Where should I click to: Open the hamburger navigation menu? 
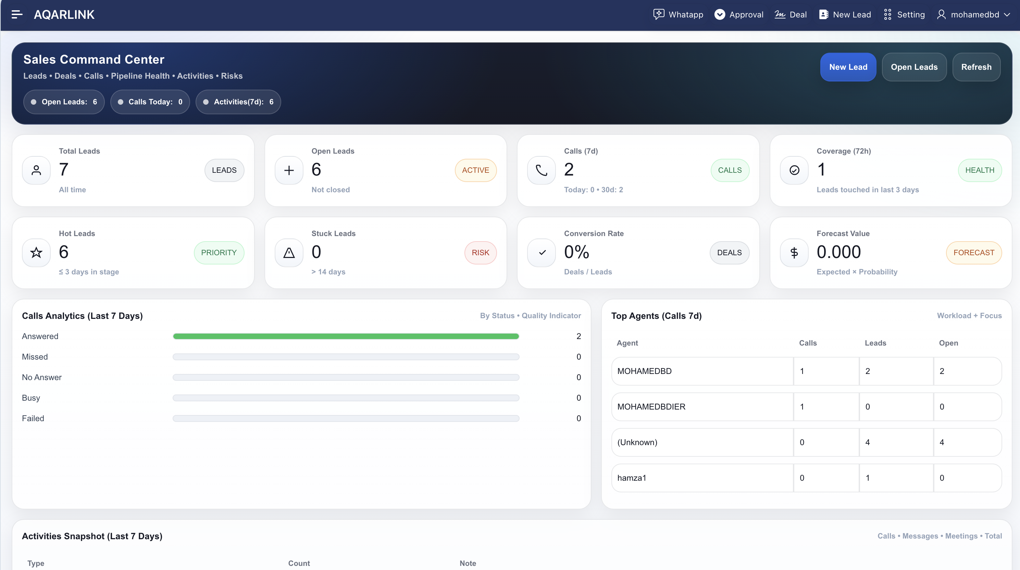pos(17,15)
